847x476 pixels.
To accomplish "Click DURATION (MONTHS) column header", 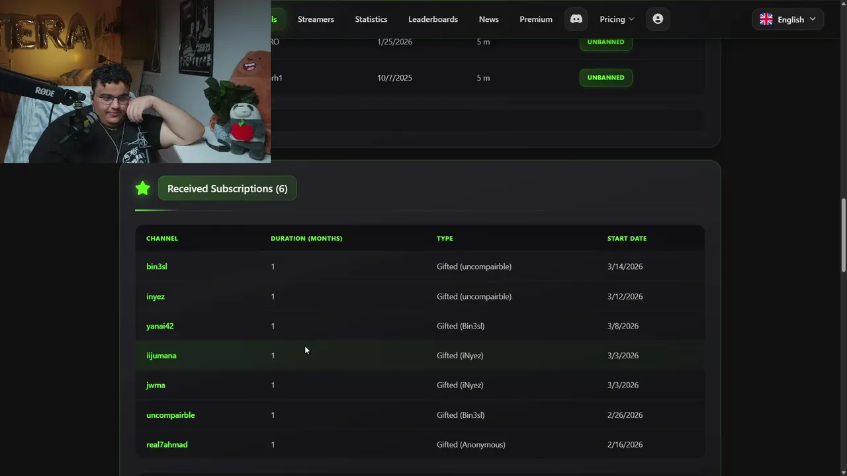I will tap(306, 238).
